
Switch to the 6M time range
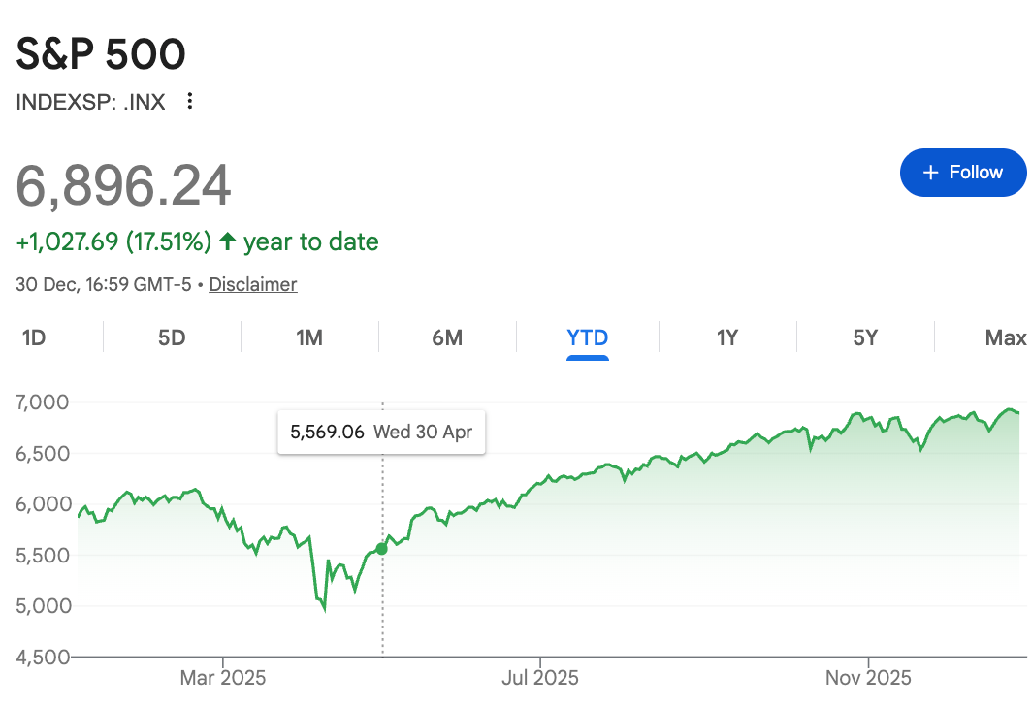pos(447,337)
